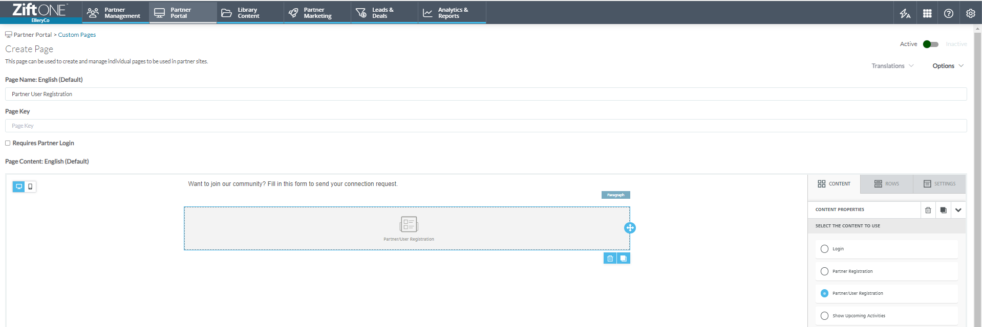The width and height of the screenshot is (982, 327).
Task: Expand the Options dropdown
Action: tap(948, 66)
